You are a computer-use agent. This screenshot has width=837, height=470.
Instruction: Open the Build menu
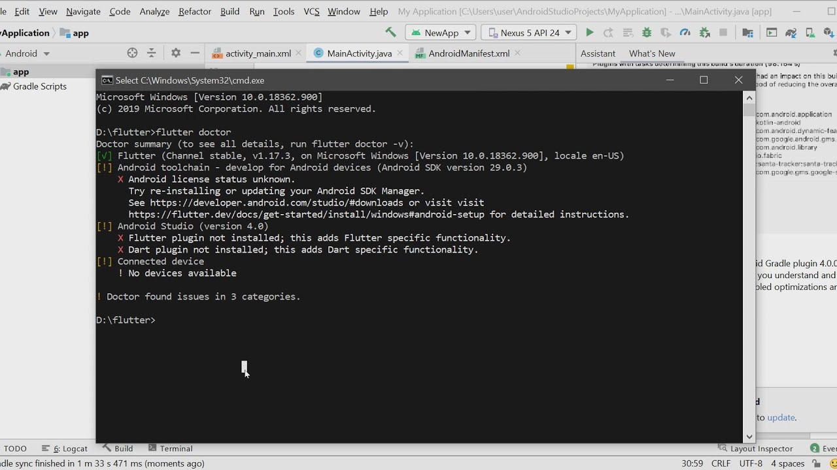coord(230,11)
